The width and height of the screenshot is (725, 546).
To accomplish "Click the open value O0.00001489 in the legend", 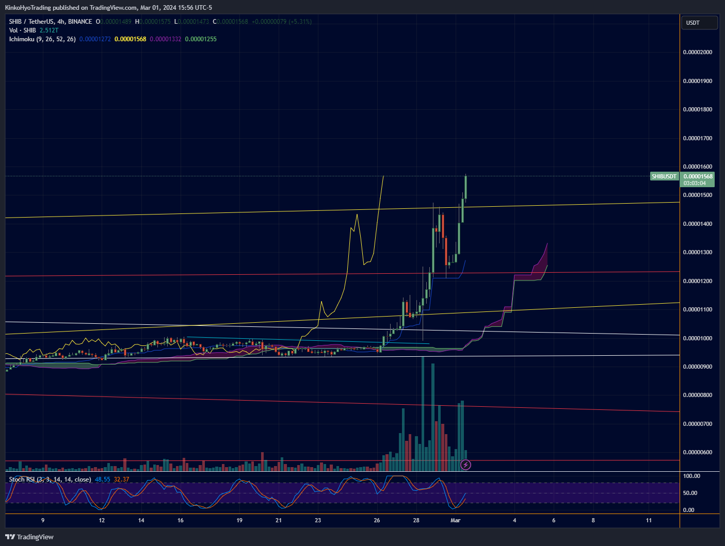I will click(x=114, y=22).
